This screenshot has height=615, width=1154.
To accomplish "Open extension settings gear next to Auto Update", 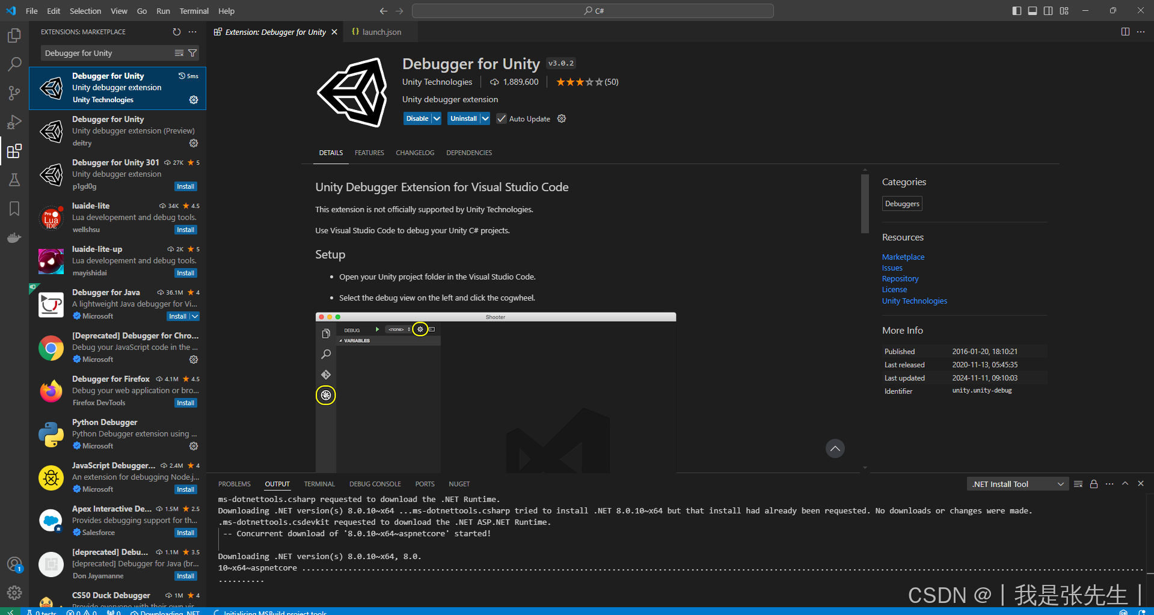I will [562, 118].
